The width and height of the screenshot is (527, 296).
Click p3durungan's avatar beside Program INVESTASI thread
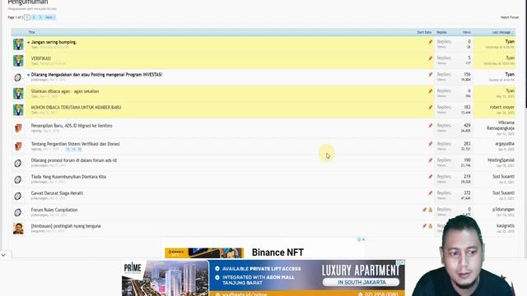point(18,77)
